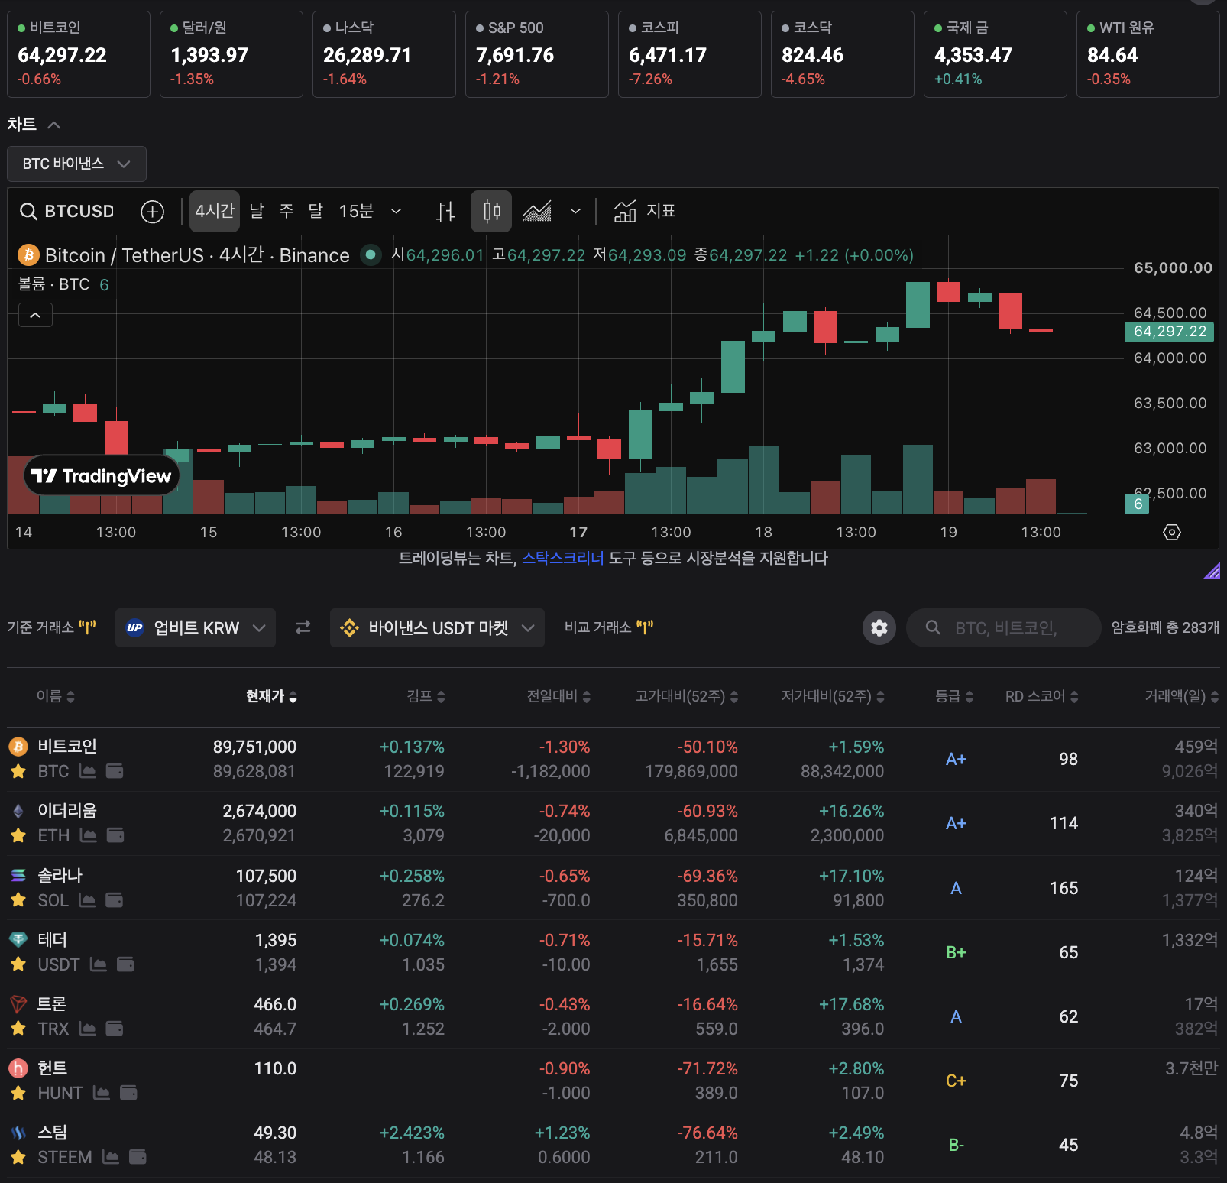The height and width of the screenshot is (1183, 1227).
Task: Open the chart icon in the STEEM row
Action: click(111, 1157)
